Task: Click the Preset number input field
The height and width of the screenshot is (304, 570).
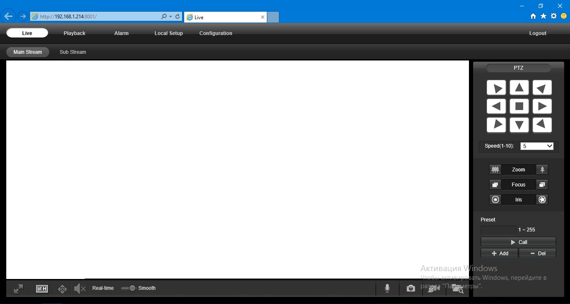Action: pos(499,230)
